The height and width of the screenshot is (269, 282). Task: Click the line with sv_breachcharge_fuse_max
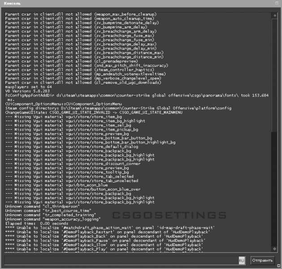(79, 35)
